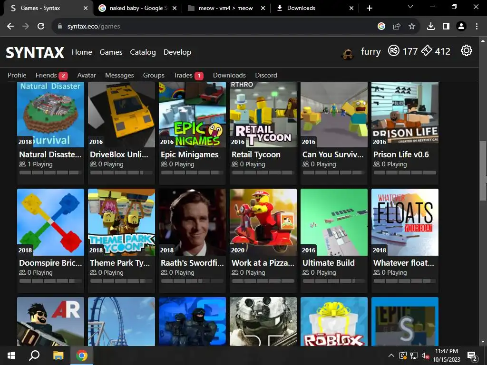The image size is (487, 365).
Task: Open the Epic Minigames thumbnail
Action: coord(192,115)
